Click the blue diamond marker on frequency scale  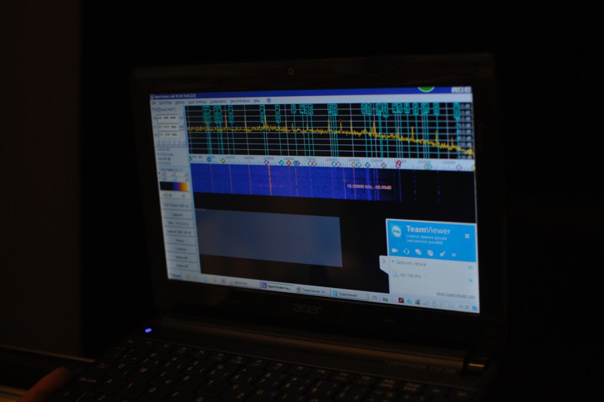209,159
